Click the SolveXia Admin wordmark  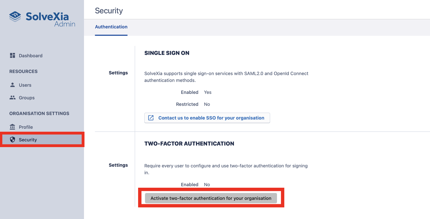pyautogui.click(x=51, y=19)
